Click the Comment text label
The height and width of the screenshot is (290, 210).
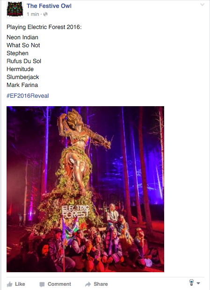click(x=59, y=284)
